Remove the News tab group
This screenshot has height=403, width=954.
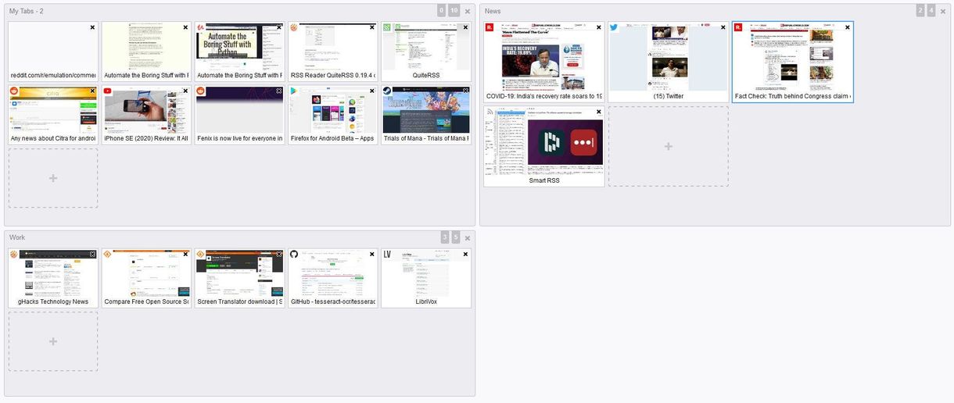(943, 11)
